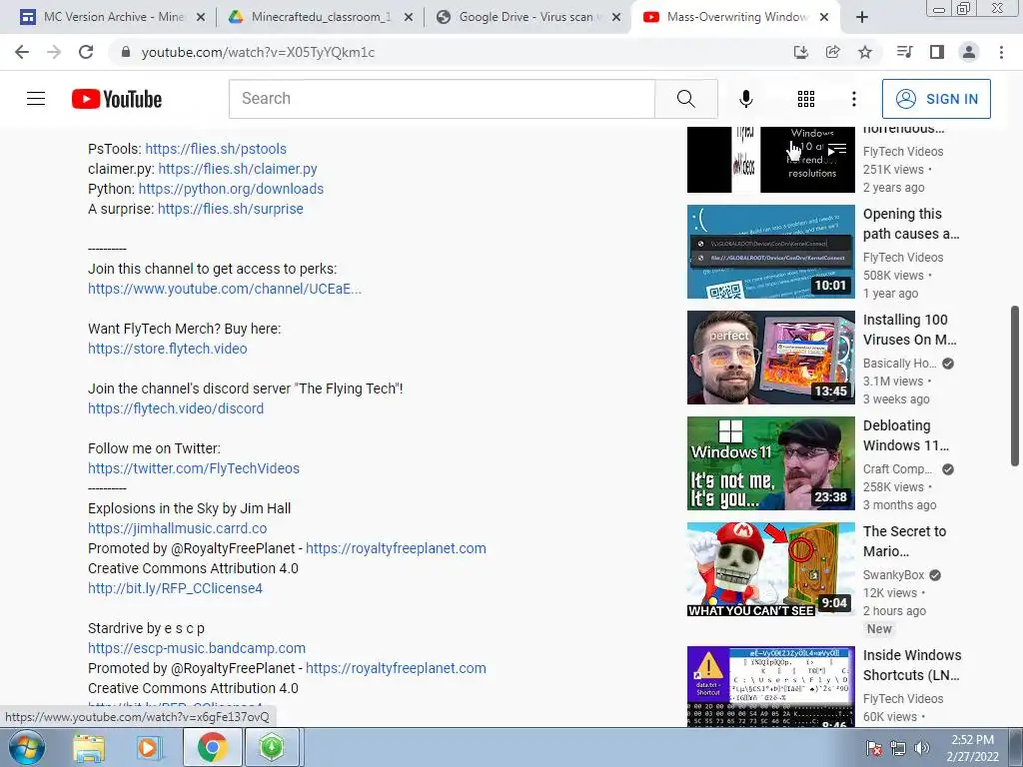The width and height of the screenshot is (1023, 767).
Task: Click the Chrome taskbar icon
Action: [212, 747]
